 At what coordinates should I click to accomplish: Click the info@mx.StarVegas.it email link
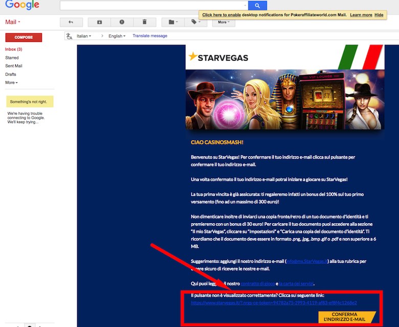(307, 261)
